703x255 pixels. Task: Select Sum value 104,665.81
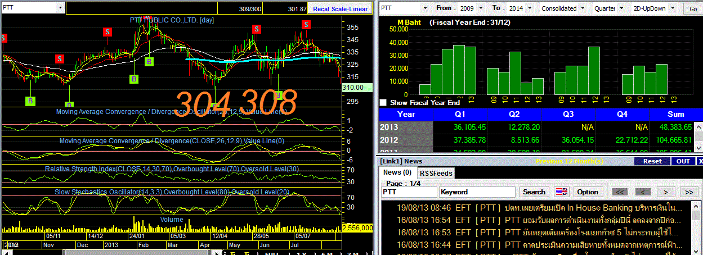point(673,140)
